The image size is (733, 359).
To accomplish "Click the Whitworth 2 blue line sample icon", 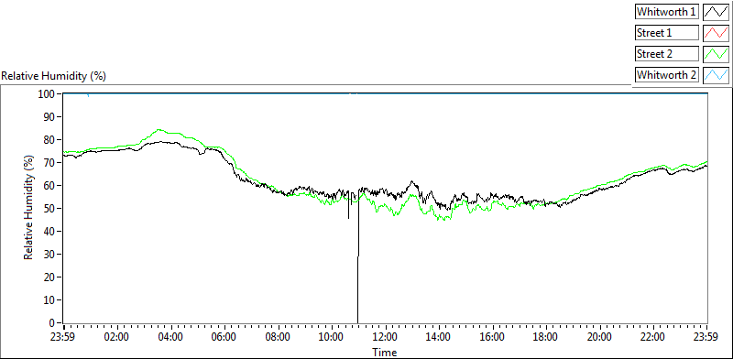I will point(716,74).
